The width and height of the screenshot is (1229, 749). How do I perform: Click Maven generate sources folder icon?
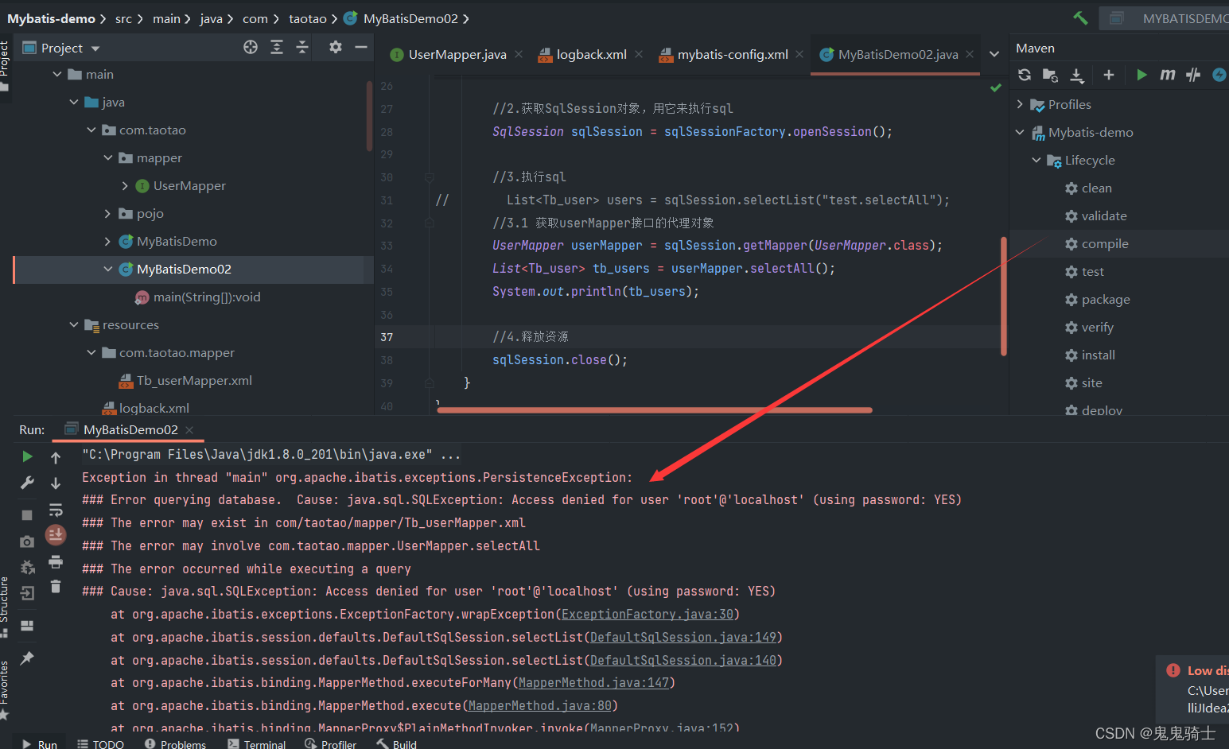[1050, 75]
